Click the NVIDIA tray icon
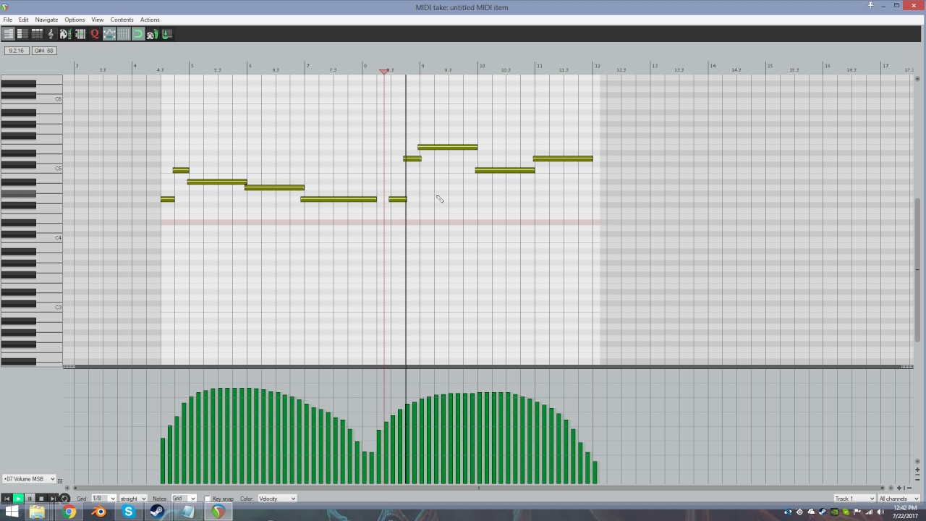This screenshot has width=926, height=521. tap(834, 512)
